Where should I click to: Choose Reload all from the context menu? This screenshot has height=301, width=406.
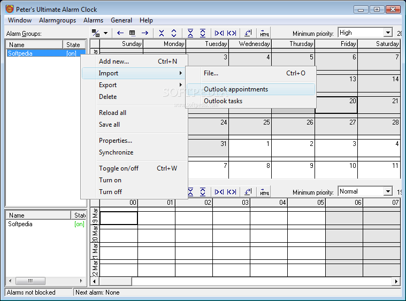tap(135, 113)
